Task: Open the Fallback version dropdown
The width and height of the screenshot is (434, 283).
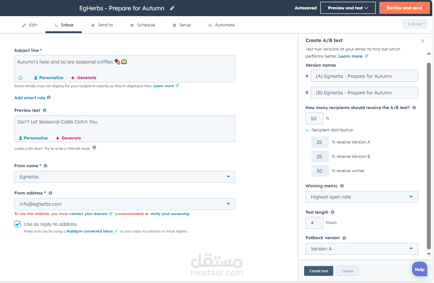Action: pos(362,249)
